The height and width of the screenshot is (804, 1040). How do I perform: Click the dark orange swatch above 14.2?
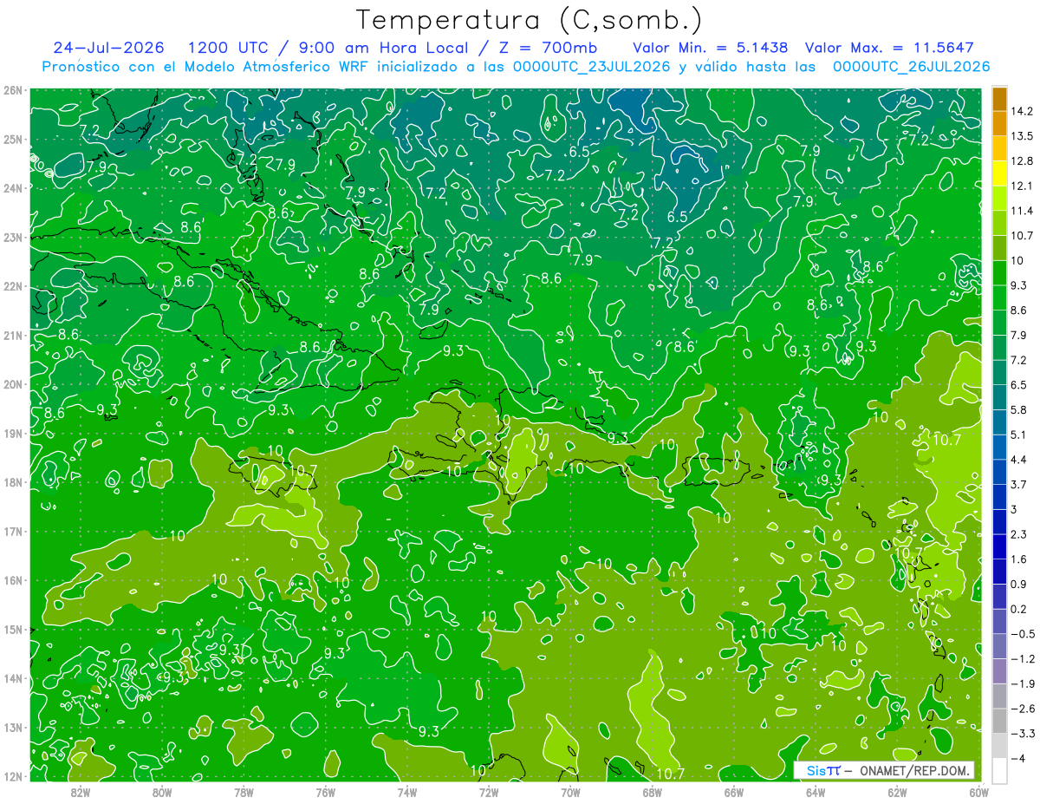coord(999,99)
